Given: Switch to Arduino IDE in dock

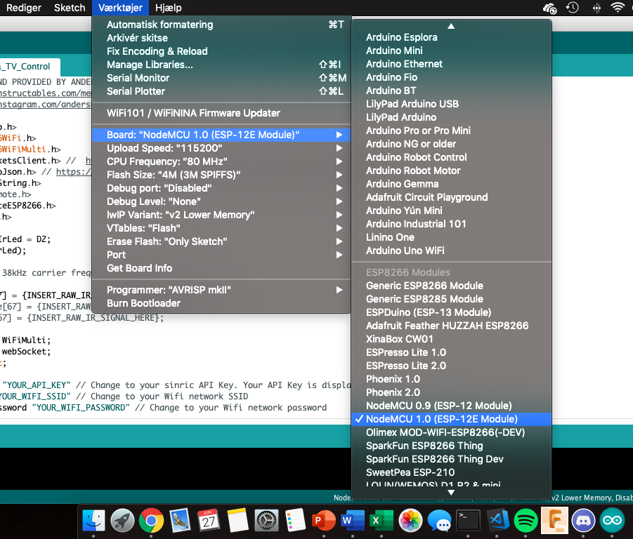Looking at the screenshot, I should click(x=612, y=521).
